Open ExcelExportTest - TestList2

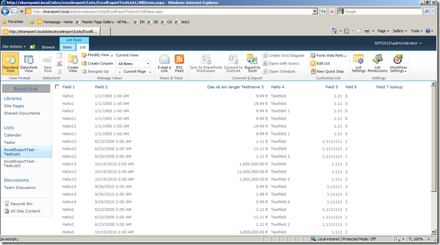pos(20,163)
